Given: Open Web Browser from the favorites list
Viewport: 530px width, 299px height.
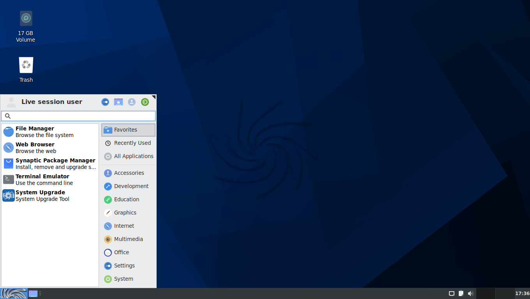Looking at the screenshot, I should 50,148.
